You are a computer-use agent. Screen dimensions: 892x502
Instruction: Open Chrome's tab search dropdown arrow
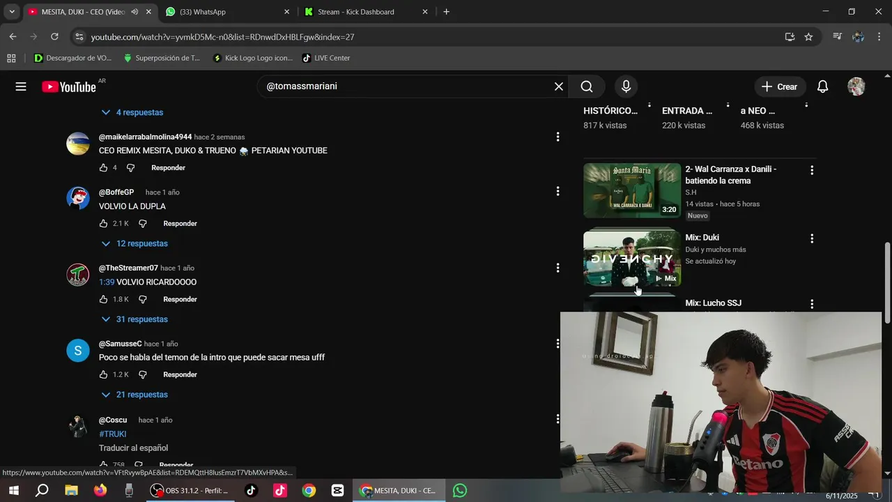(x=12, y=12)
